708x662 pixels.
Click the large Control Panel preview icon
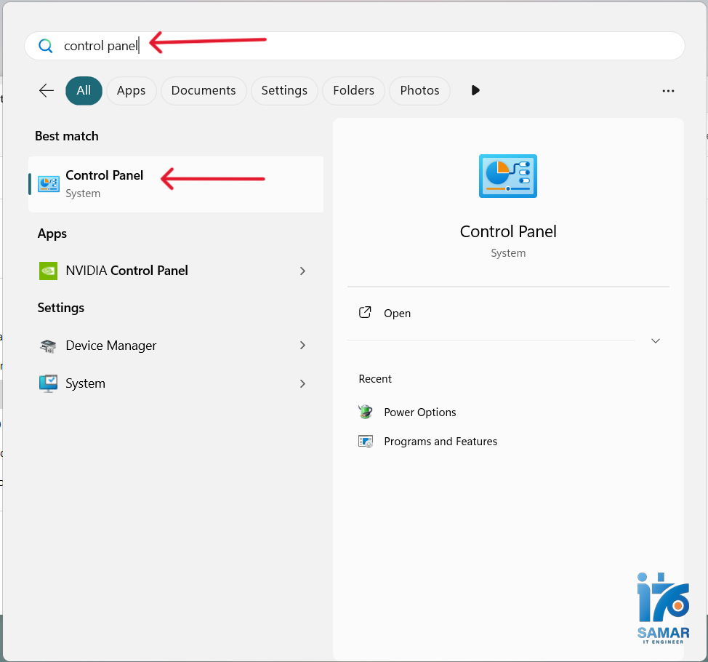tap(507, 176)
